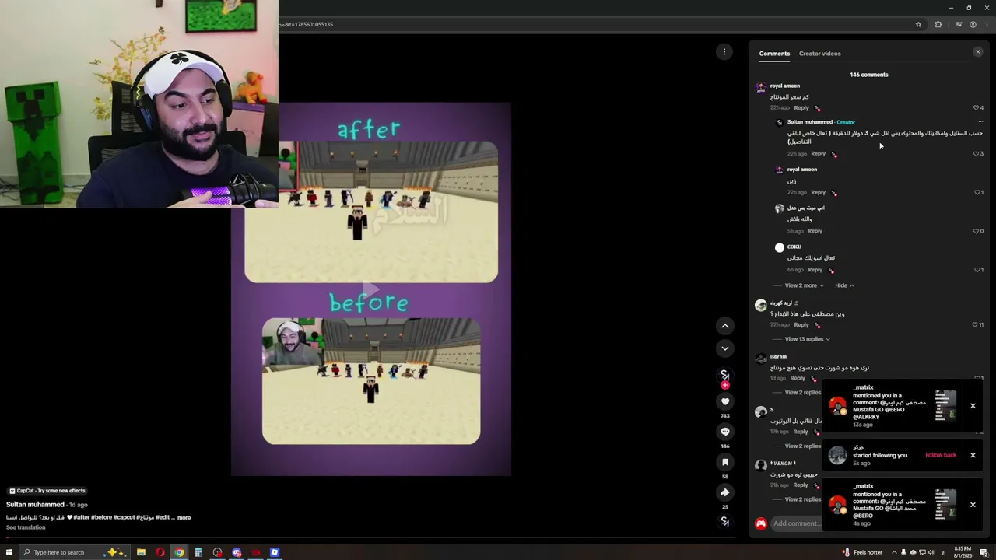The height and width of the screenshot is (560, 996).
Task: Like Sultan muhammed's creator reply
Action: click(976, 154)
